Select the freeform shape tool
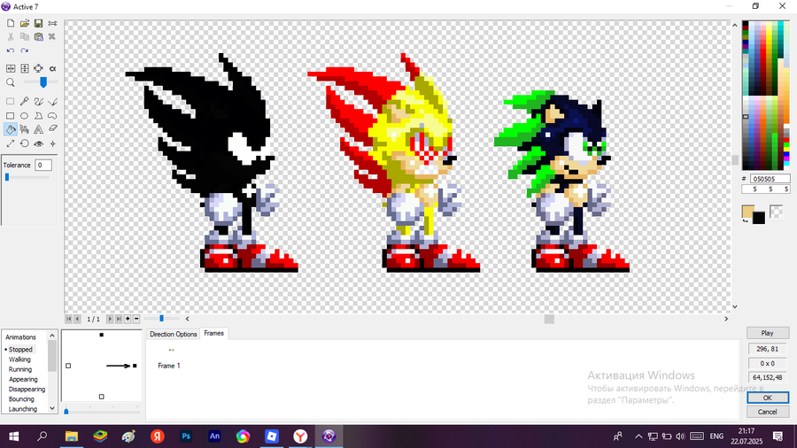Screen dimensions: 797x448 tap(52, 116)
